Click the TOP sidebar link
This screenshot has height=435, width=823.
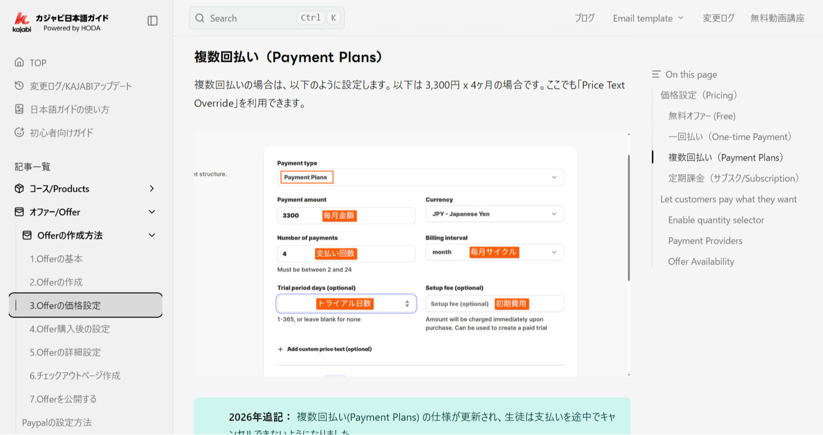pos(38,63)
